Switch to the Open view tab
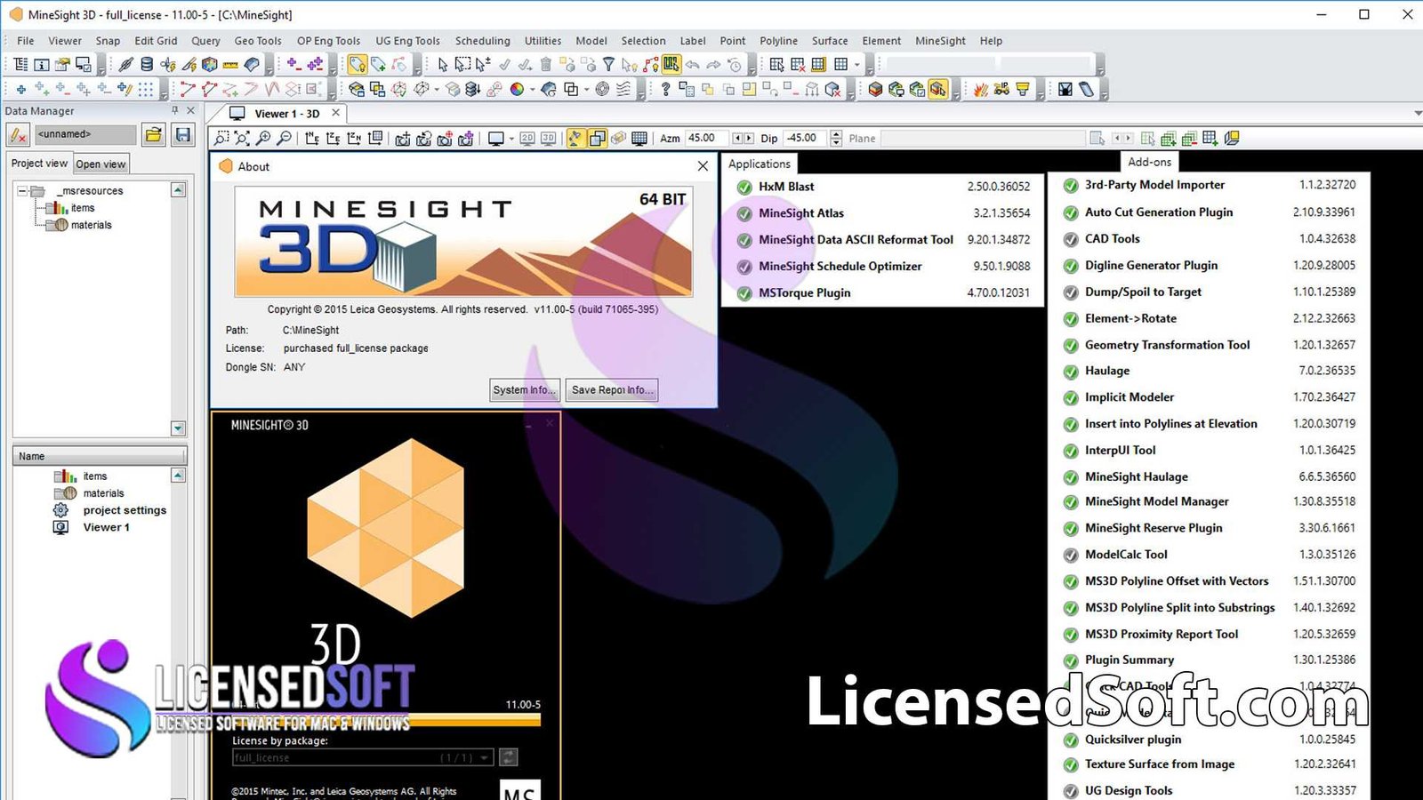 coord(101,164)
